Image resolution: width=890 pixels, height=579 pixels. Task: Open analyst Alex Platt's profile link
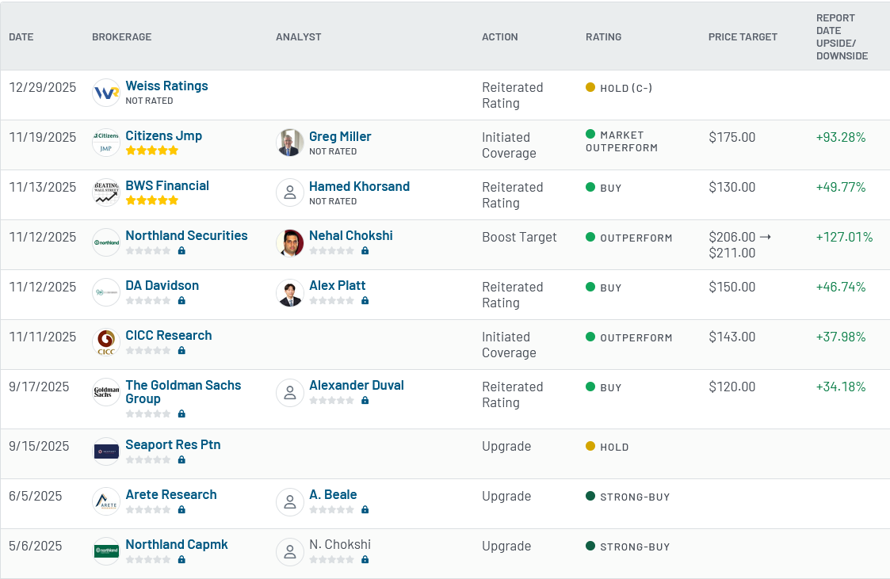pyautogui.click(x=337, y=285)
